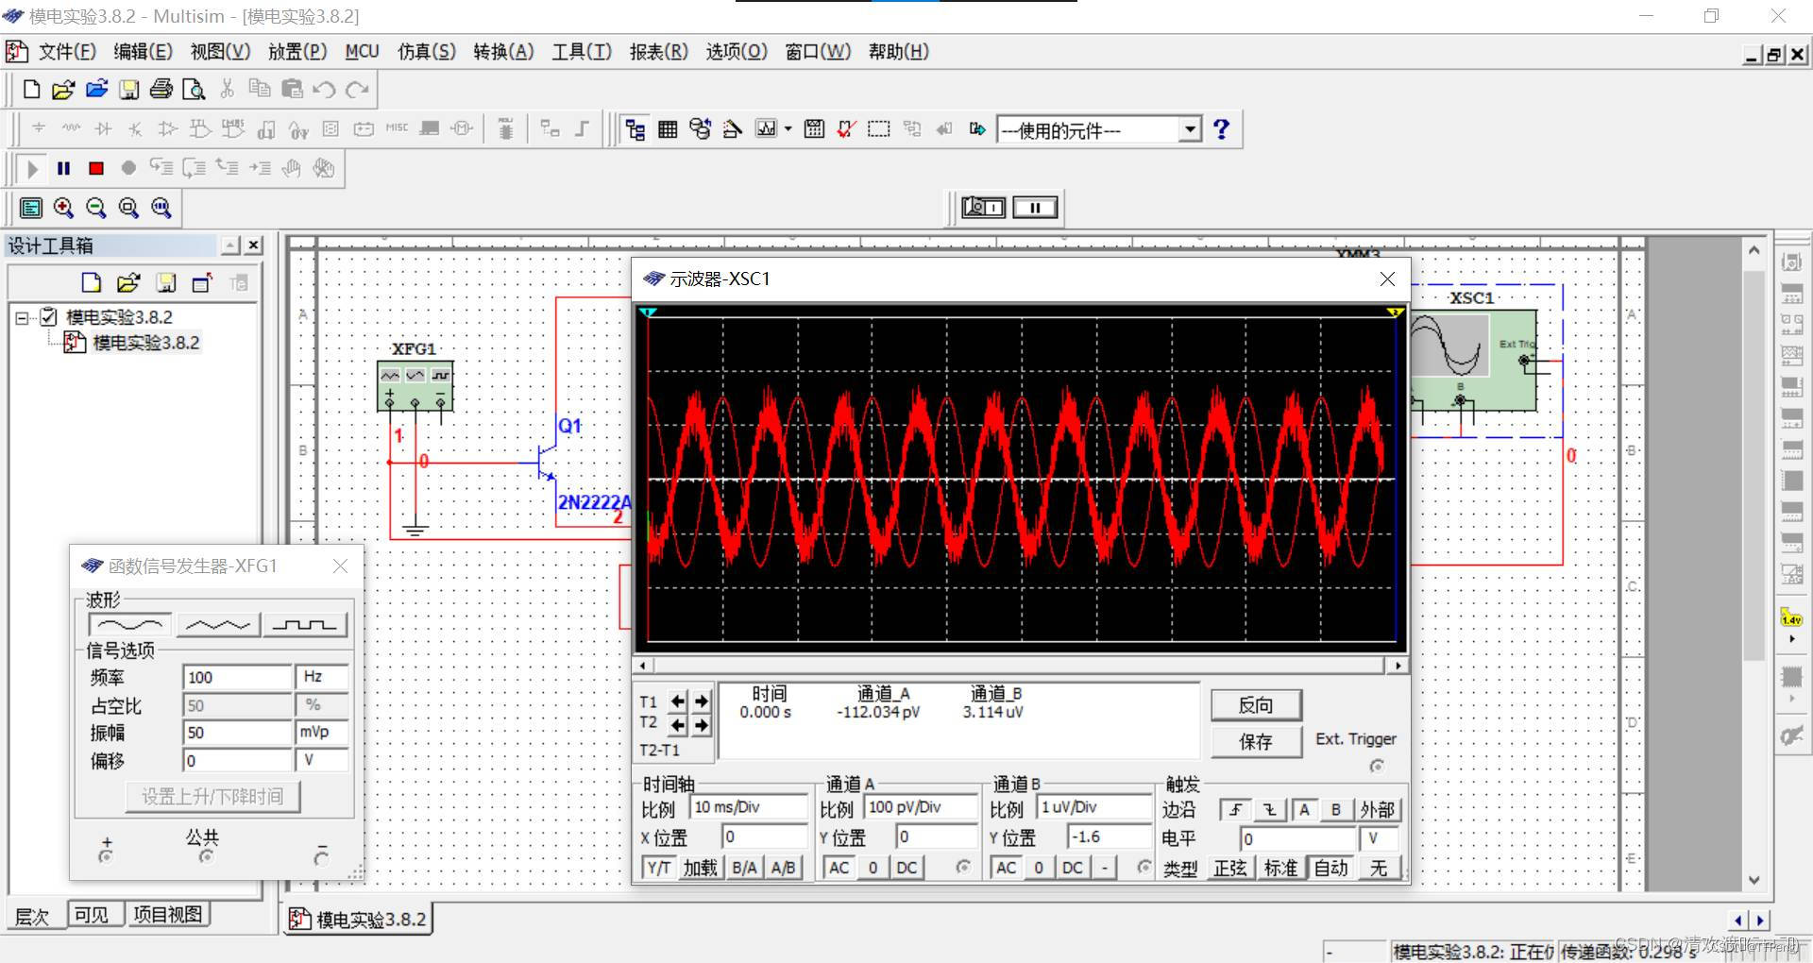The image size is (1813, 963).
Task: Open print preview
Action: pos(194,90)
